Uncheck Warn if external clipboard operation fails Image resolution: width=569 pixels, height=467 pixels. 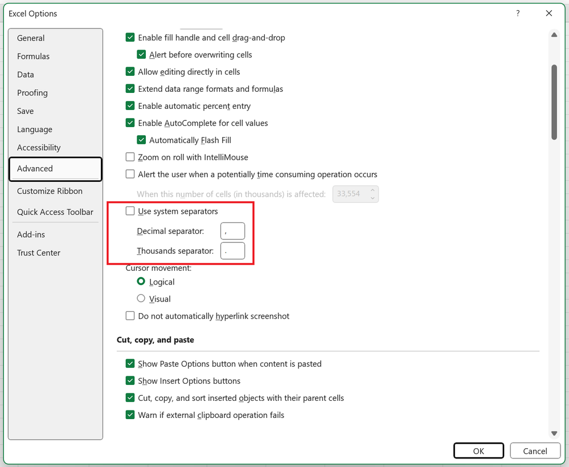click(x=130, y=415)
